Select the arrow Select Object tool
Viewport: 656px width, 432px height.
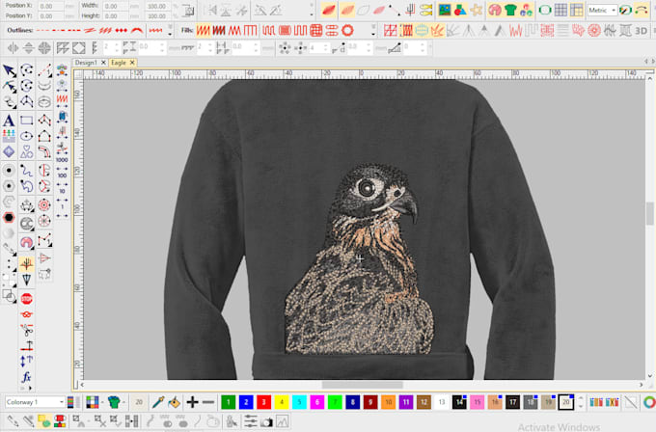coord(10,70)
